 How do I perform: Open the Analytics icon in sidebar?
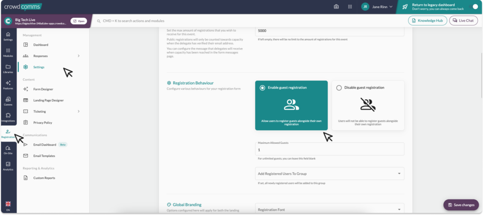[x=8, y=166]
